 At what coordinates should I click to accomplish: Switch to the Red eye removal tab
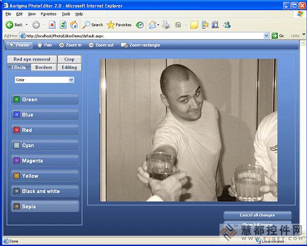(x=32, y=59)
